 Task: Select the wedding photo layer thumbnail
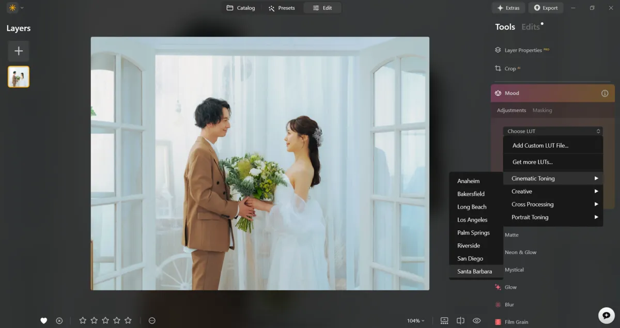point(18,76)
